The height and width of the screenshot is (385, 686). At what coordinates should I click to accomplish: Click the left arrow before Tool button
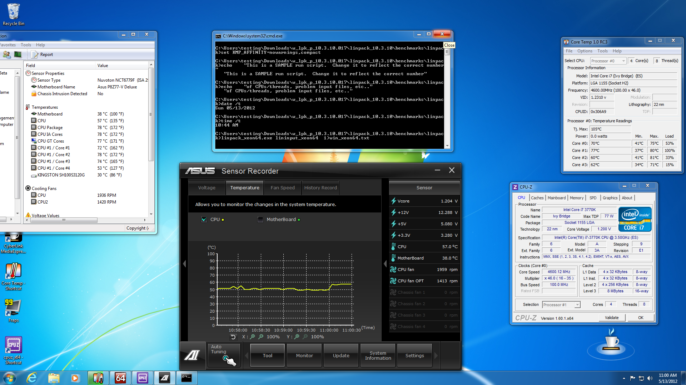(247, 355)
